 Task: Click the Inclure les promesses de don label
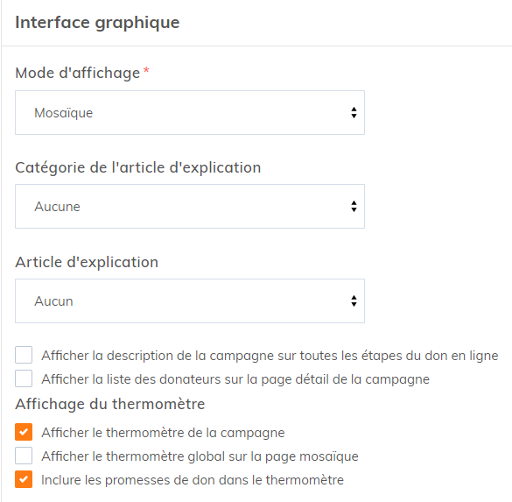coord(193,480)
